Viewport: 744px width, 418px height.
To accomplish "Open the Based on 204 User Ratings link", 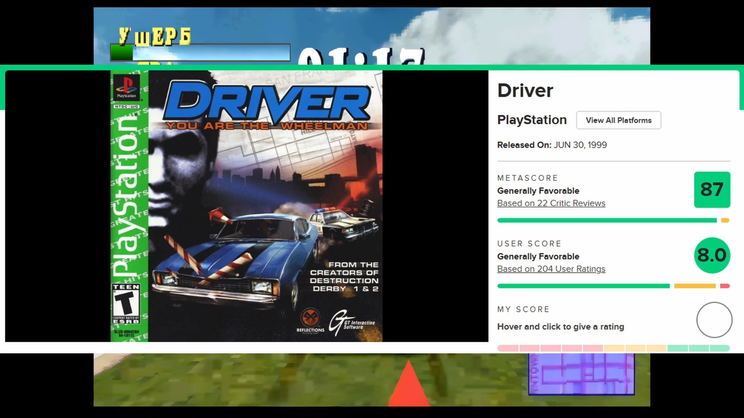I will coord(551,269).
